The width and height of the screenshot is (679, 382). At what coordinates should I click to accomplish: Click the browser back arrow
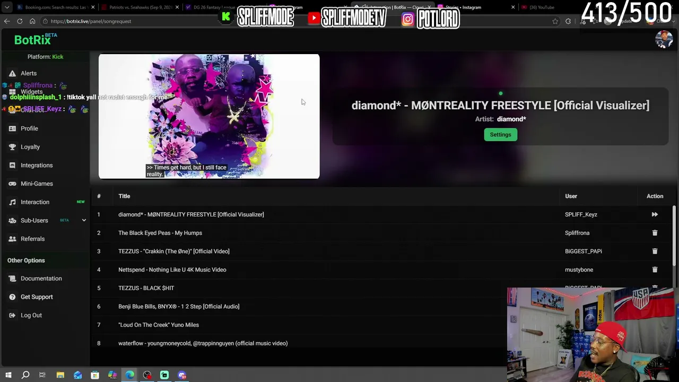(7, 21)
